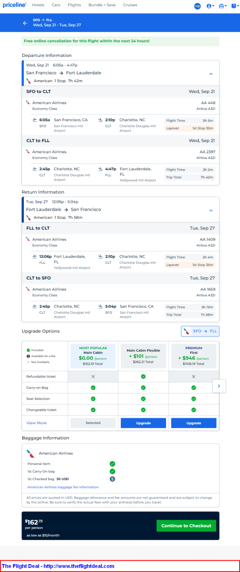Screen dimensions: 240x572
Task: Click the next arrow in upgrade options
Action: 219,386
